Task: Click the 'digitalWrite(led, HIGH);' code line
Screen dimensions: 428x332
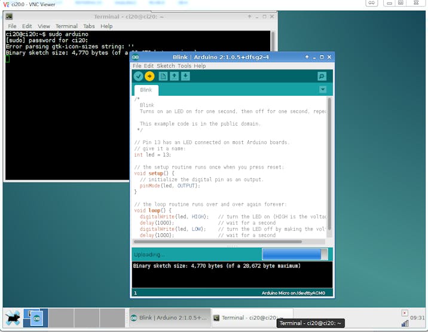Action: click(174, 217)
